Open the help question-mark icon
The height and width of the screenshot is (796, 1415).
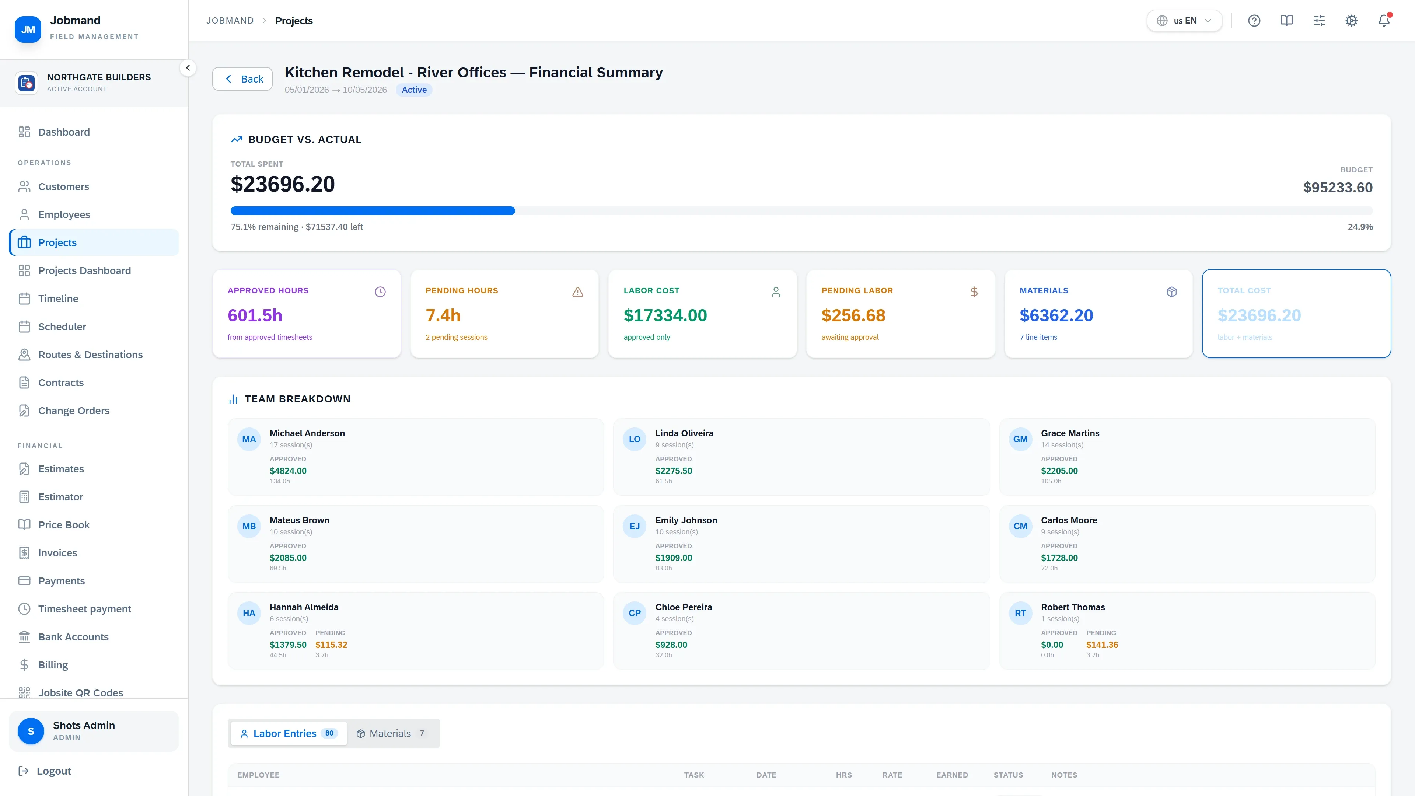click(1254, 21)
